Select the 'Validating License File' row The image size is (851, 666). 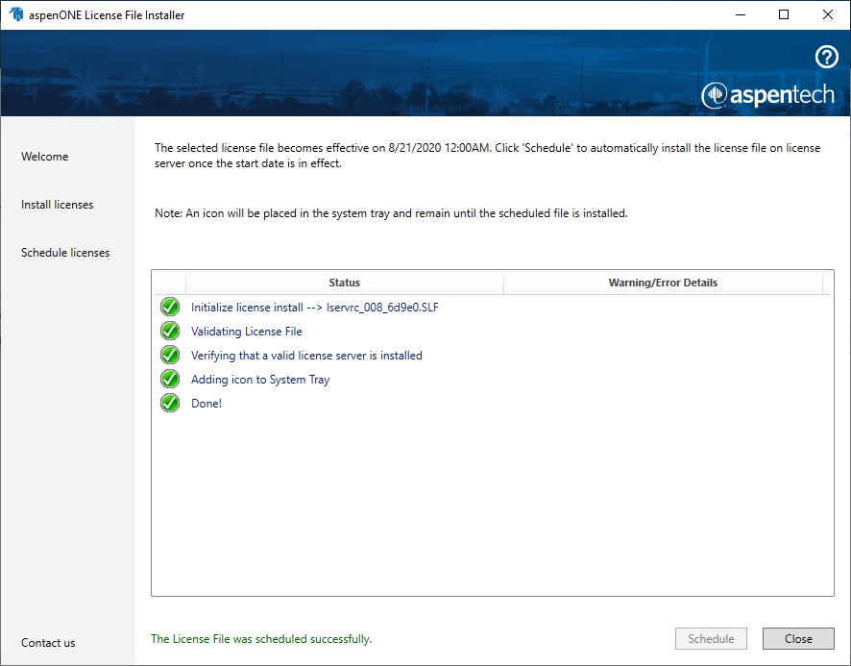point(493,331)
